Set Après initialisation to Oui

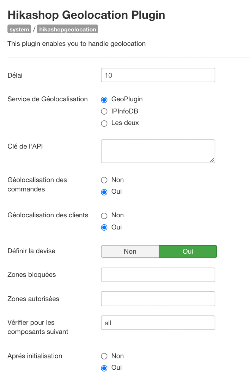[104, 368]
